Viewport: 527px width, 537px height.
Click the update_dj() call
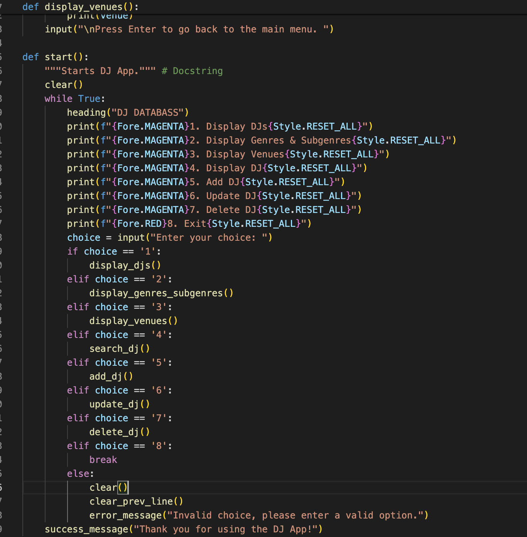point(120,404)
